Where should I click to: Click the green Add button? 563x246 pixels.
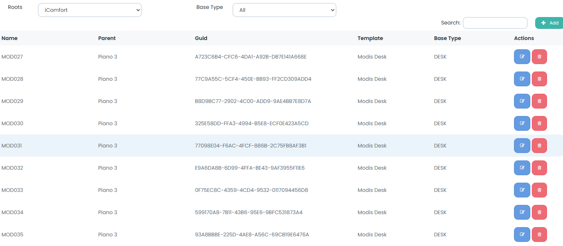point(549,23)
